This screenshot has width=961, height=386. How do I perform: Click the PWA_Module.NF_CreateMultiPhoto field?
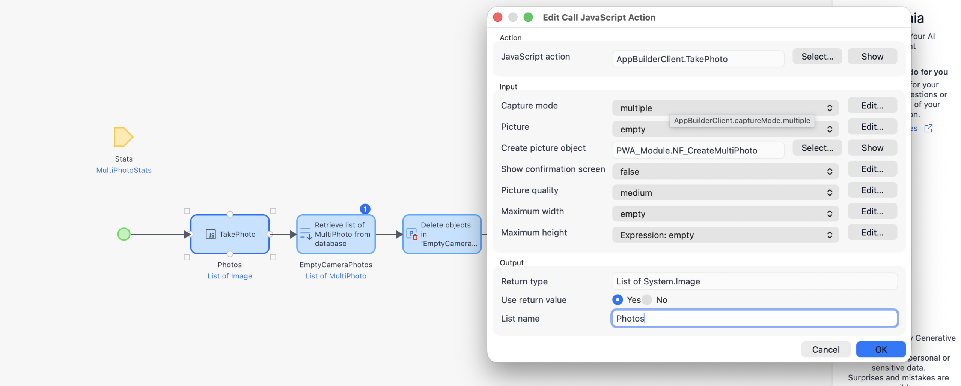(698, 150)
